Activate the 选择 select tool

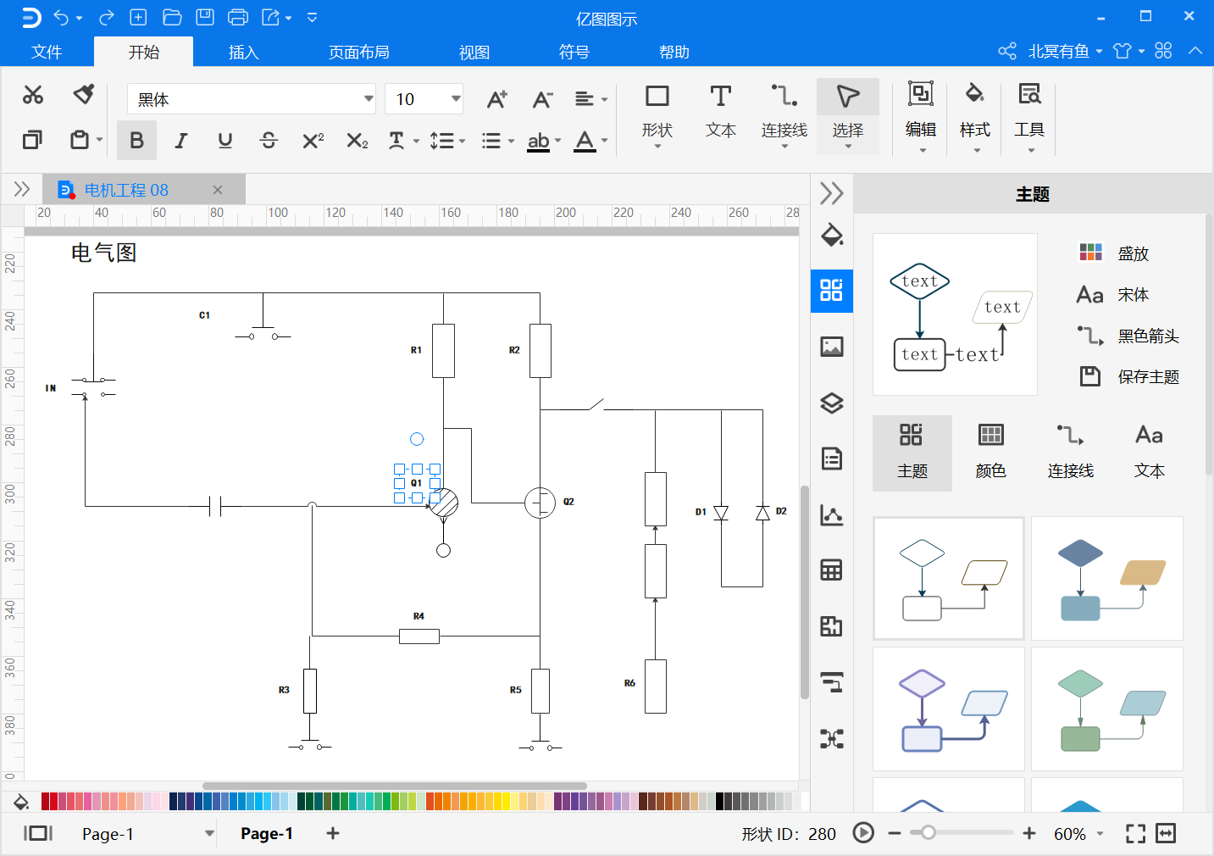[848, 116]
